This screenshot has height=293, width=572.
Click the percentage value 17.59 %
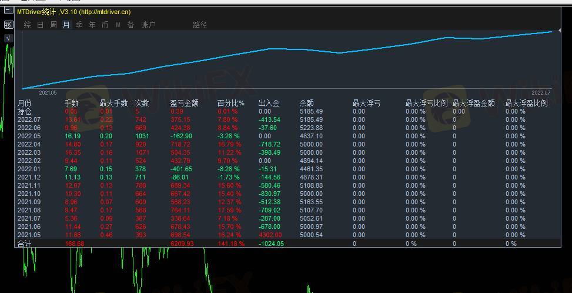click(x=229, y=210)
